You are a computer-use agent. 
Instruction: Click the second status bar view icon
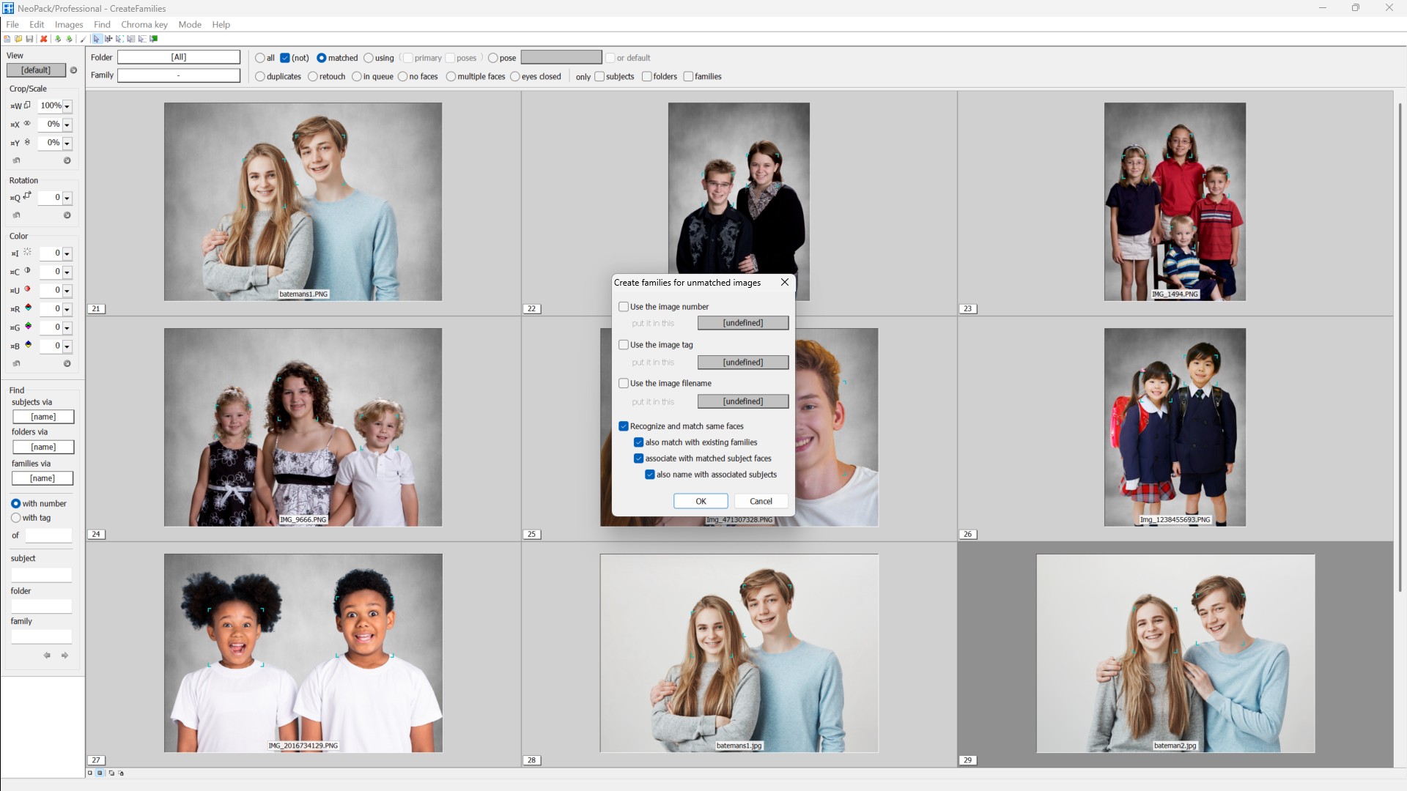click(x=100, y=773)
